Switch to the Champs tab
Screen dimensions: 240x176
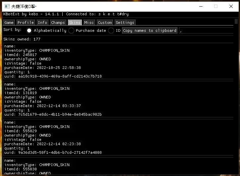58,23
